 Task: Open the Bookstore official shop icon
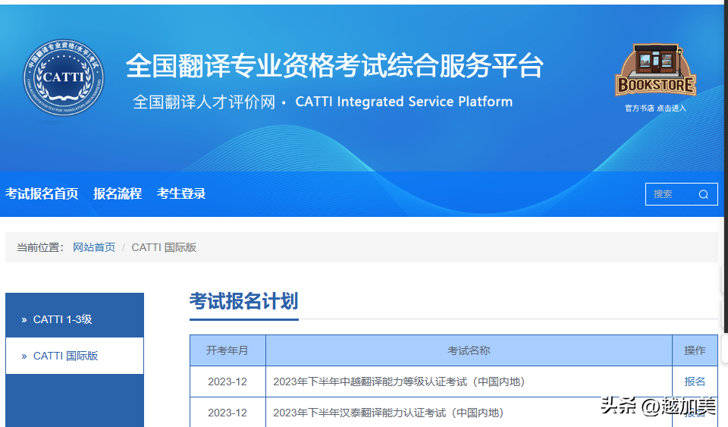(655, 71)
